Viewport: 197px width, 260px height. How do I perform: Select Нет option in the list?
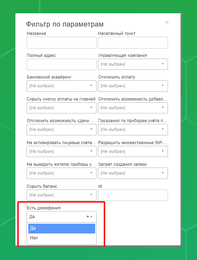62,238
